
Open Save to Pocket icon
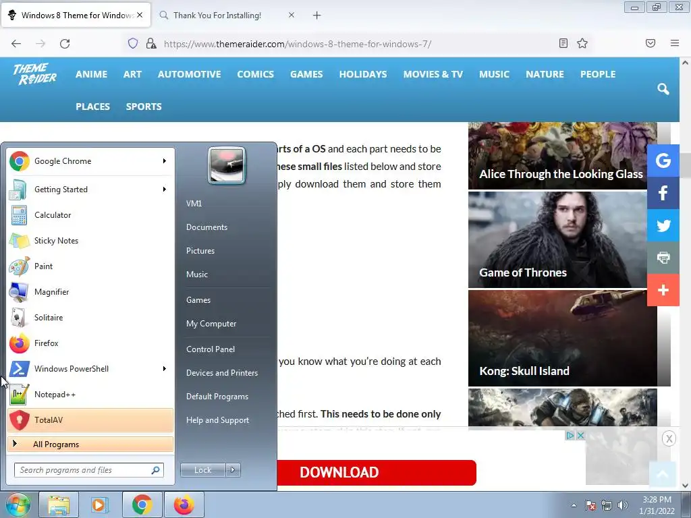tap(651, 43)
